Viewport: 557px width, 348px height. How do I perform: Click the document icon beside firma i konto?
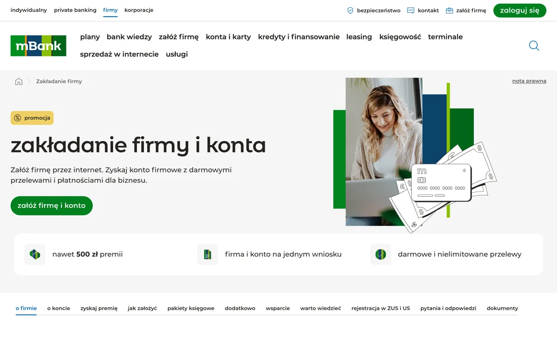coord(207,254)
